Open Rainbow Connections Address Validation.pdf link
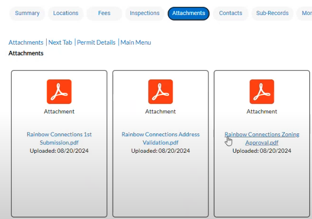The height and width of the screenshot is (219, 312). tap(160, 138)
